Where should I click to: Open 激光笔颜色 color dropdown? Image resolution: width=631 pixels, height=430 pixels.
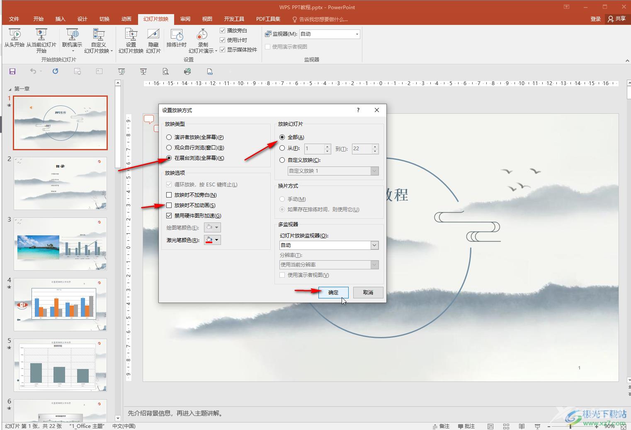[212, 240]
